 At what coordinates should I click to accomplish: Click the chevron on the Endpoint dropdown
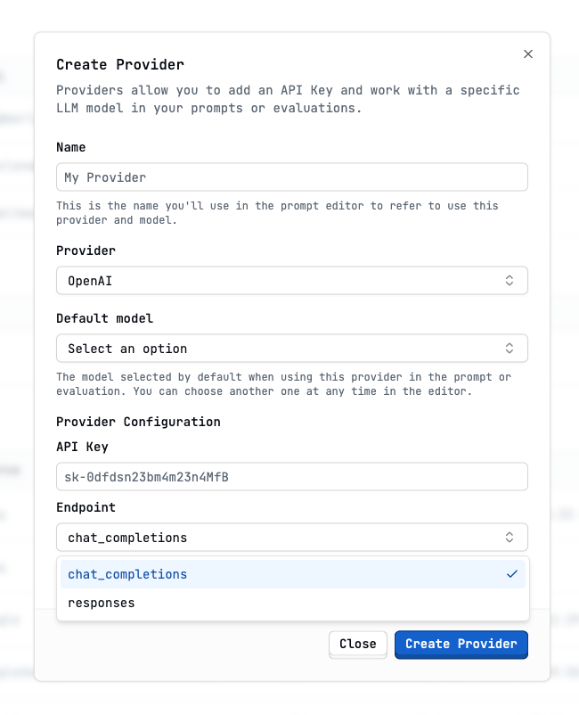[509, 537]
